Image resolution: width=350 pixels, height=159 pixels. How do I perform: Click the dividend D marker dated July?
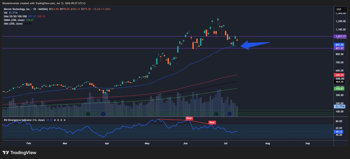[x=230, y=113]
